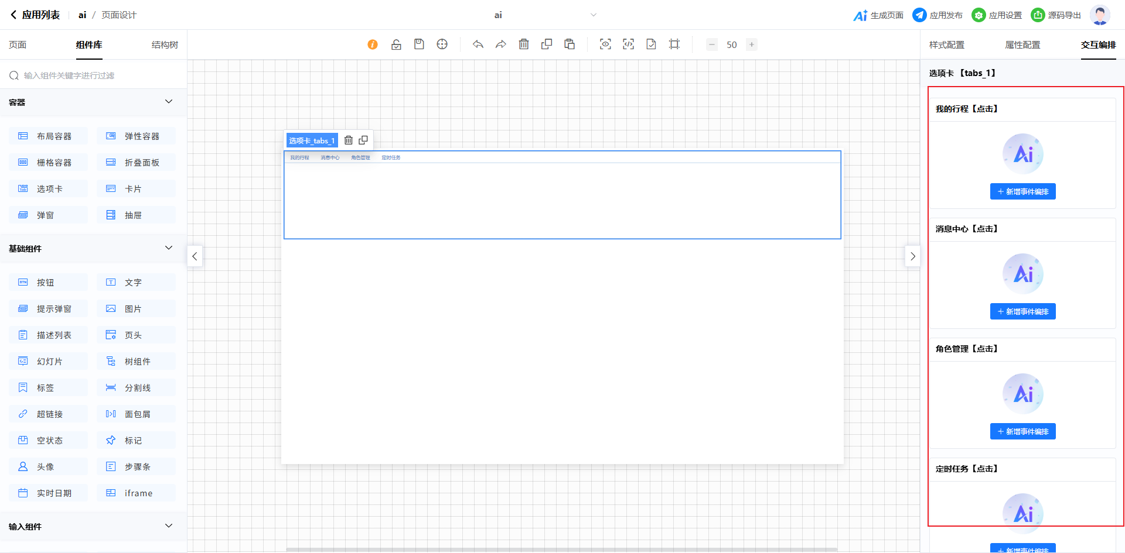Click the paste clipboard icon in the toolbar

tap(569, 44)
